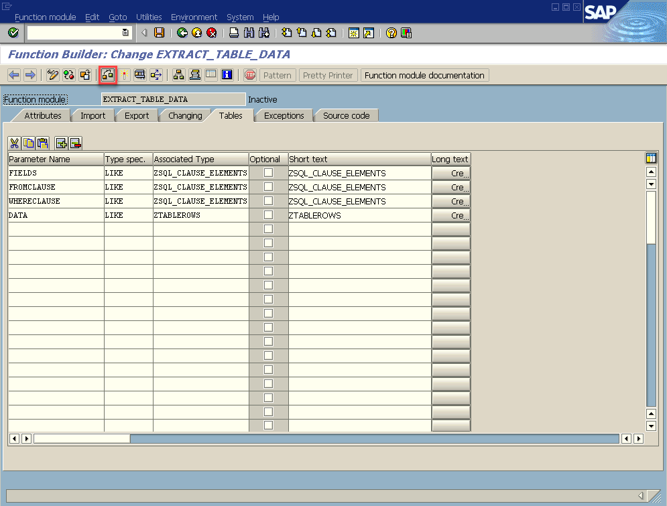Viewport: 667px width, 506px height.
Task: Click the Delete row icon
Action: pos(76,143)
